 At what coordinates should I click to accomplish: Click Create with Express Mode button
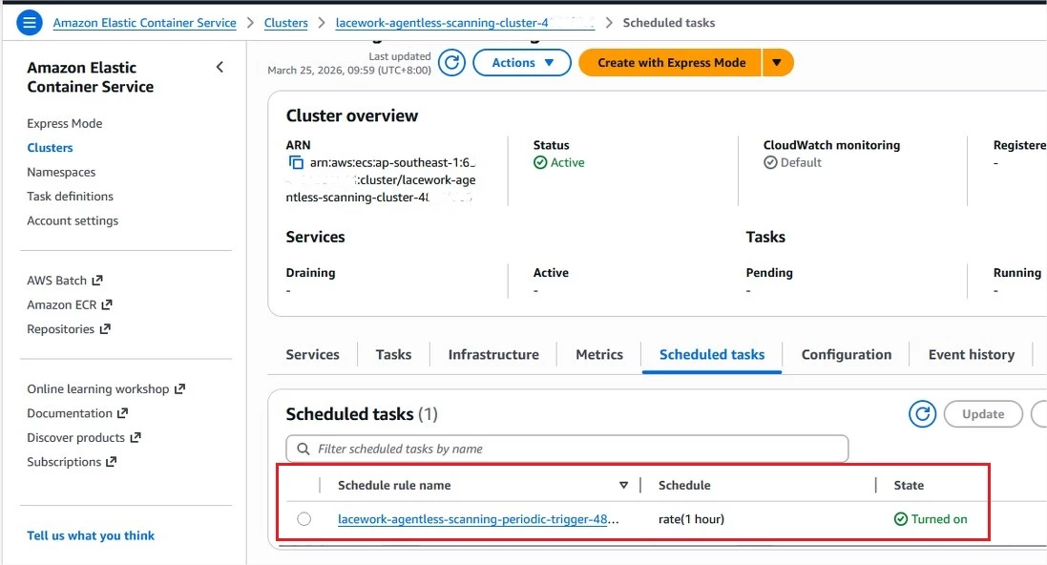click(x=670, y=63)
